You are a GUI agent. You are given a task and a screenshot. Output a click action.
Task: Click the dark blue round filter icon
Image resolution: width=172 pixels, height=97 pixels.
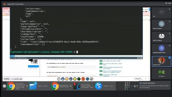pos(87,79)
